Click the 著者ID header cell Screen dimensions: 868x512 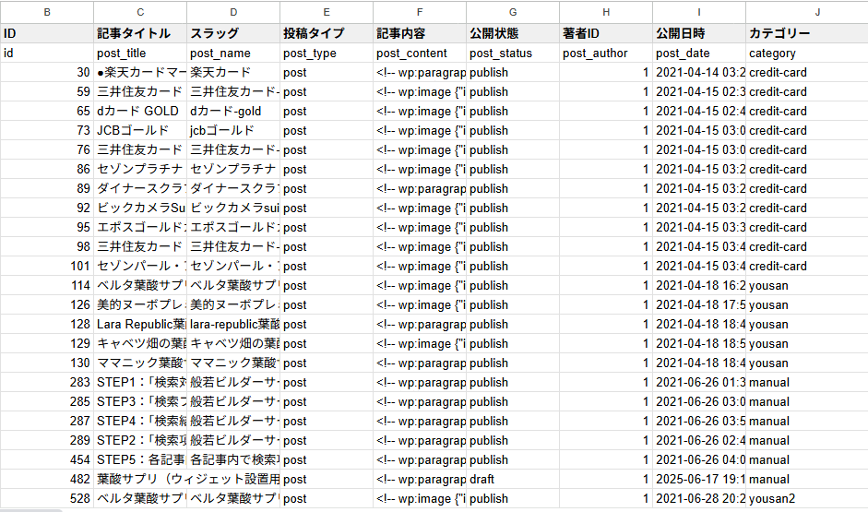coord(606,33)
